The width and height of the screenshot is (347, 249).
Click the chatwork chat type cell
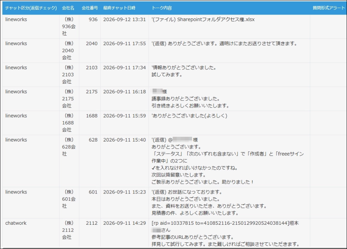(31, 233)
